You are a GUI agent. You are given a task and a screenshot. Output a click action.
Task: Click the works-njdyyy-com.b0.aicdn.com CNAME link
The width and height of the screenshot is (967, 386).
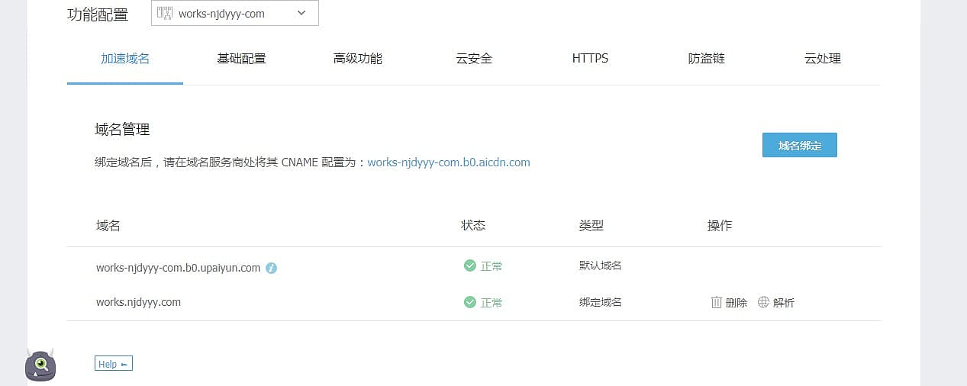coord(449,162)
